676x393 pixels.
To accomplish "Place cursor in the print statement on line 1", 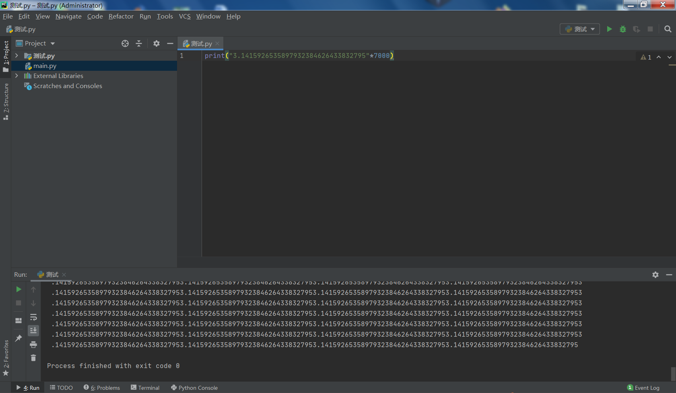I will click(299, 56).
